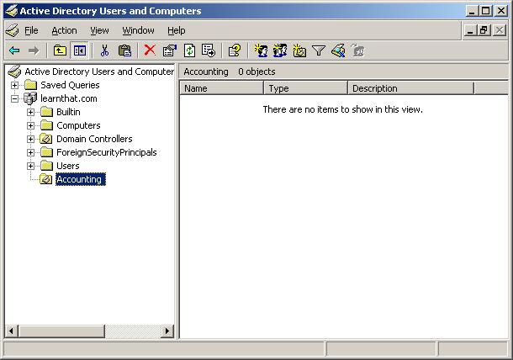Click the MMC console icon in menu bar

pos(13,30)
